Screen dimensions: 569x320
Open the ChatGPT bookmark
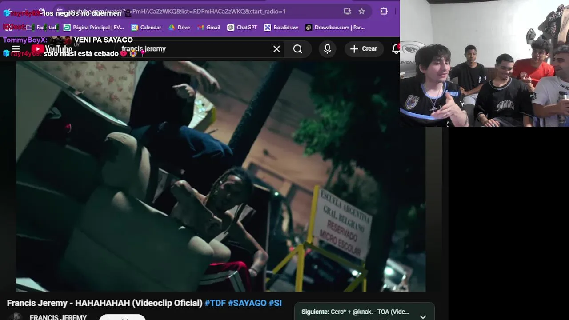pyautogui.click(x=242, y=28)
